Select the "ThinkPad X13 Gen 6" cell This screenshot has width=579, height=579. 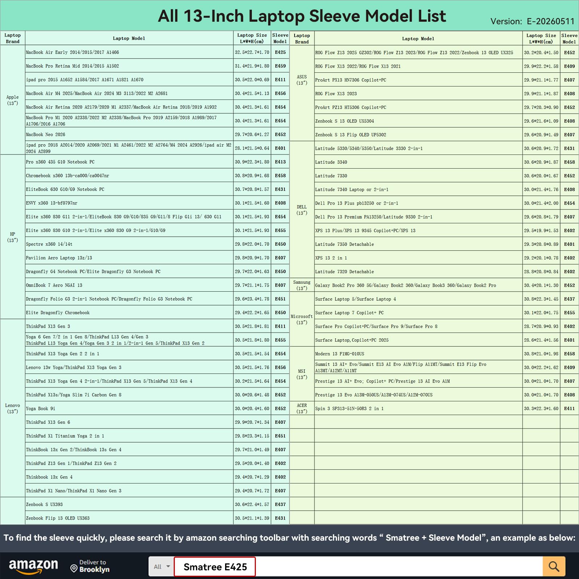coord(129,422)
